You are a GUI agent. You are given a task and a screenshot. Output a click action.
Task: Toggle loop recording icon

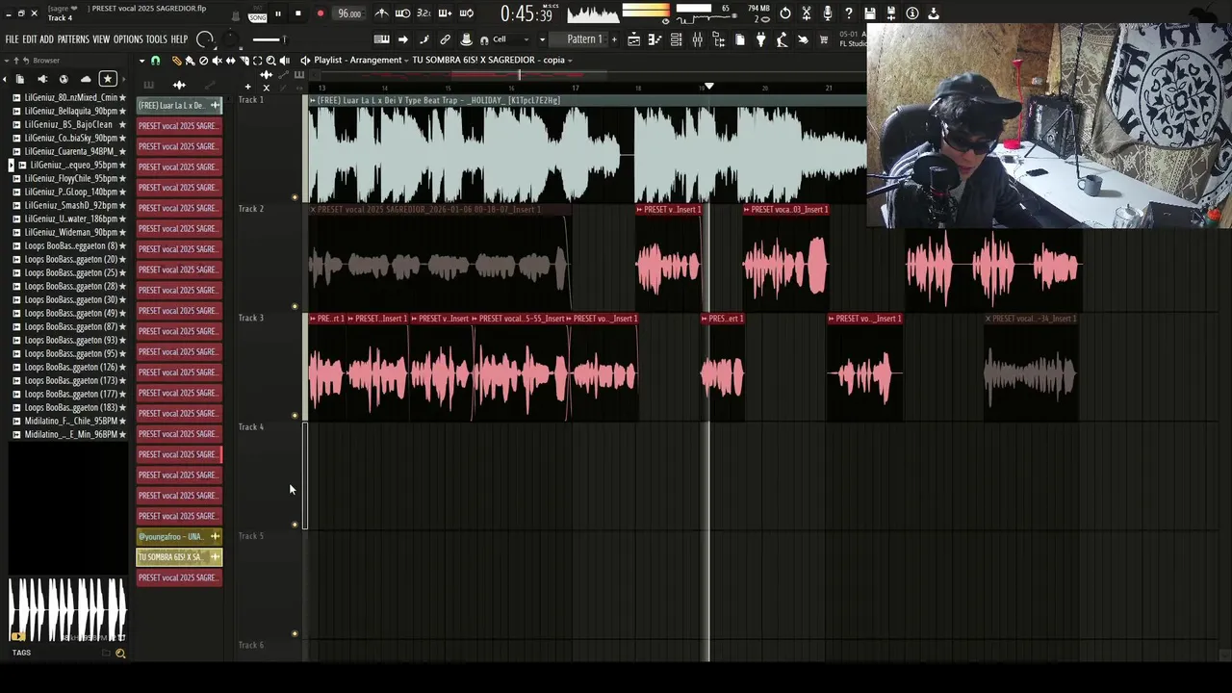click(467, 13)
